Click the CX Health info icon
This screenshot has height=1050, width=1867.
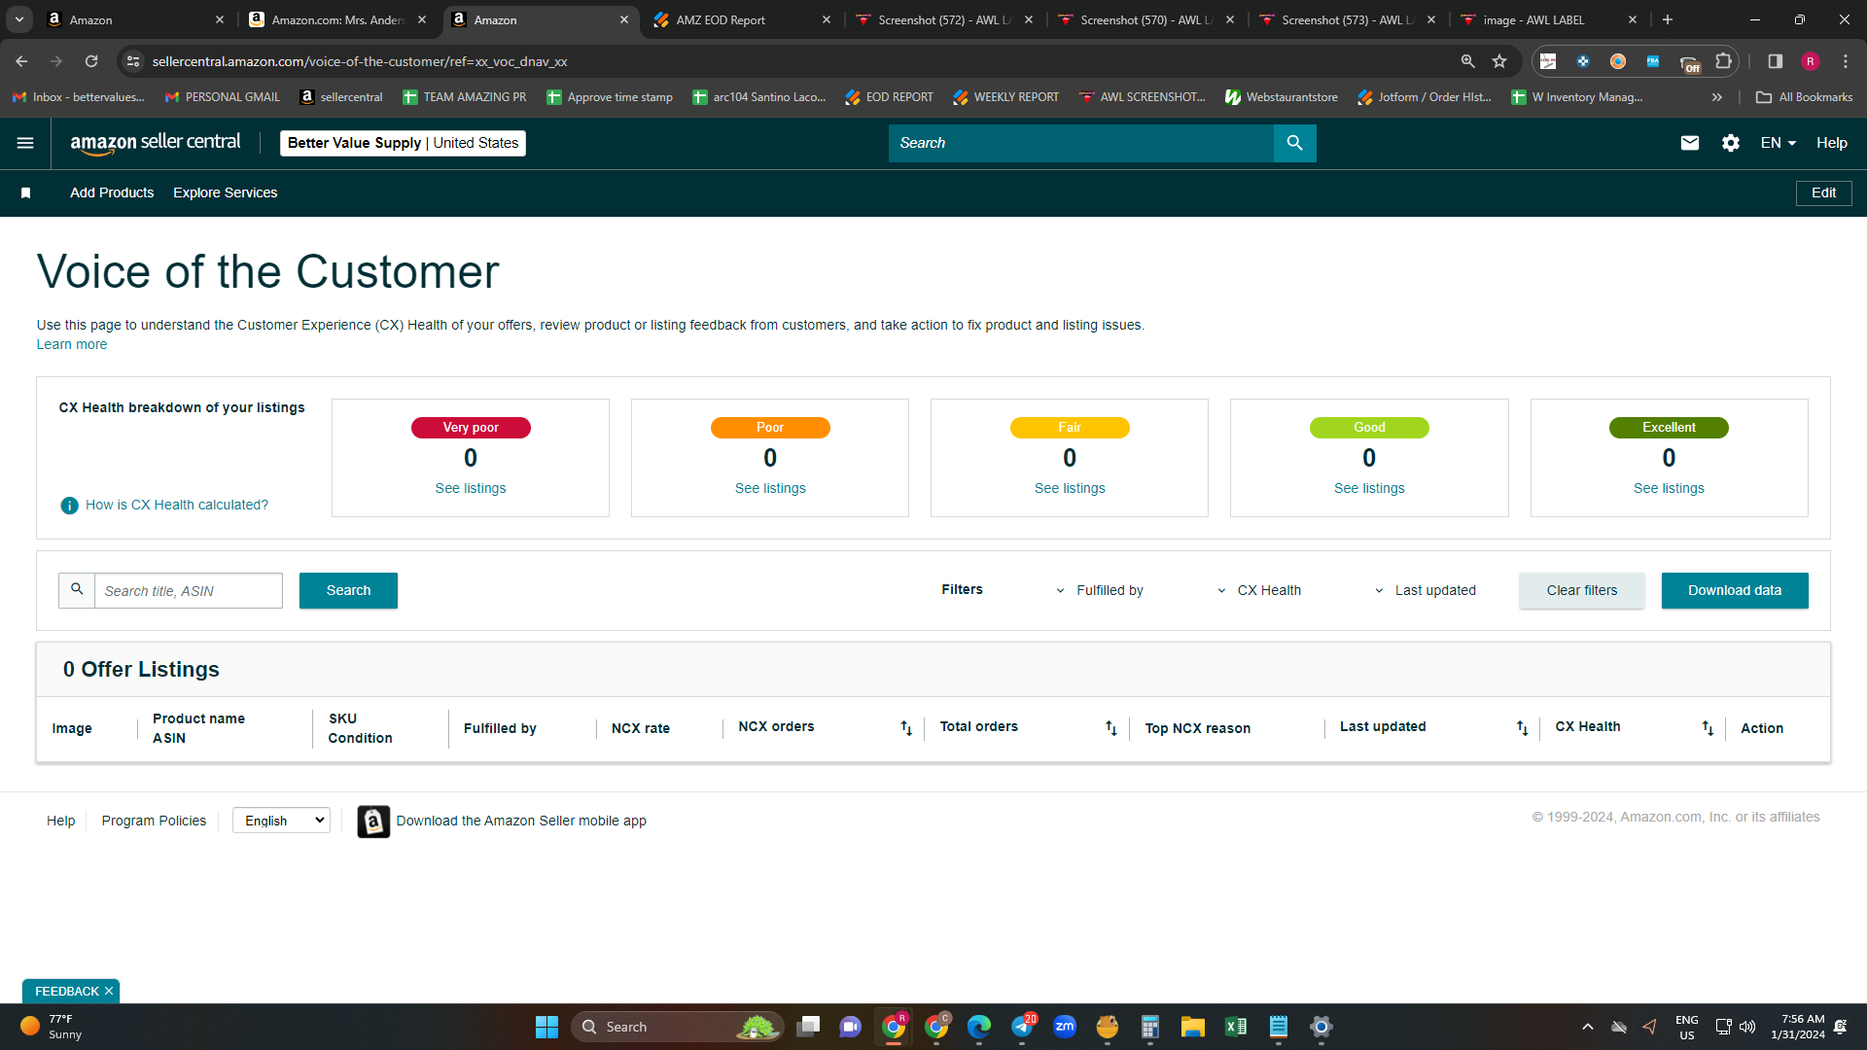click(69, 506)
